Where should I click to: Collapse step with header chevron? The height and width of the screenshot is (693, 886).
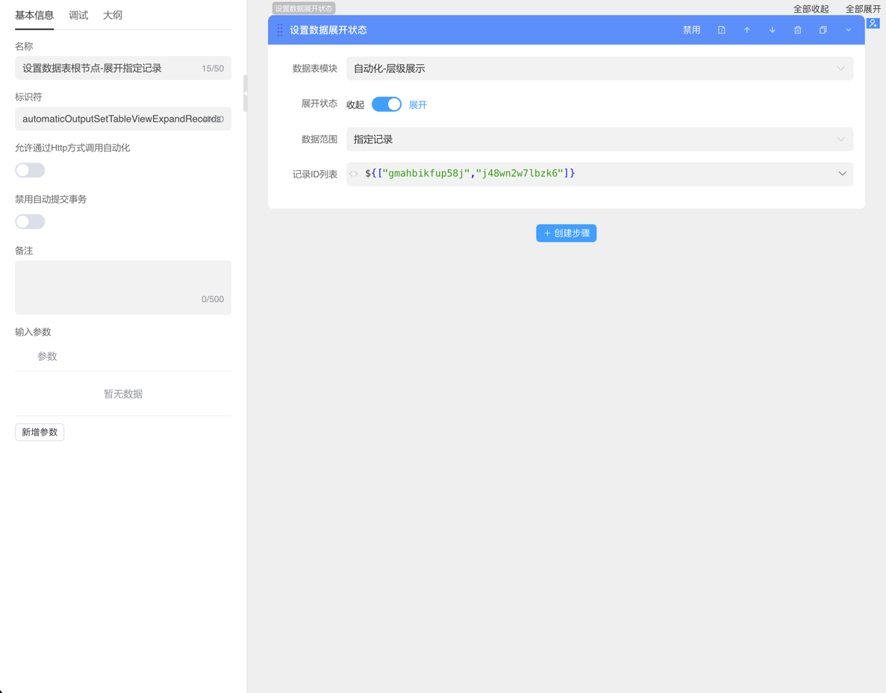click(848, 31)
